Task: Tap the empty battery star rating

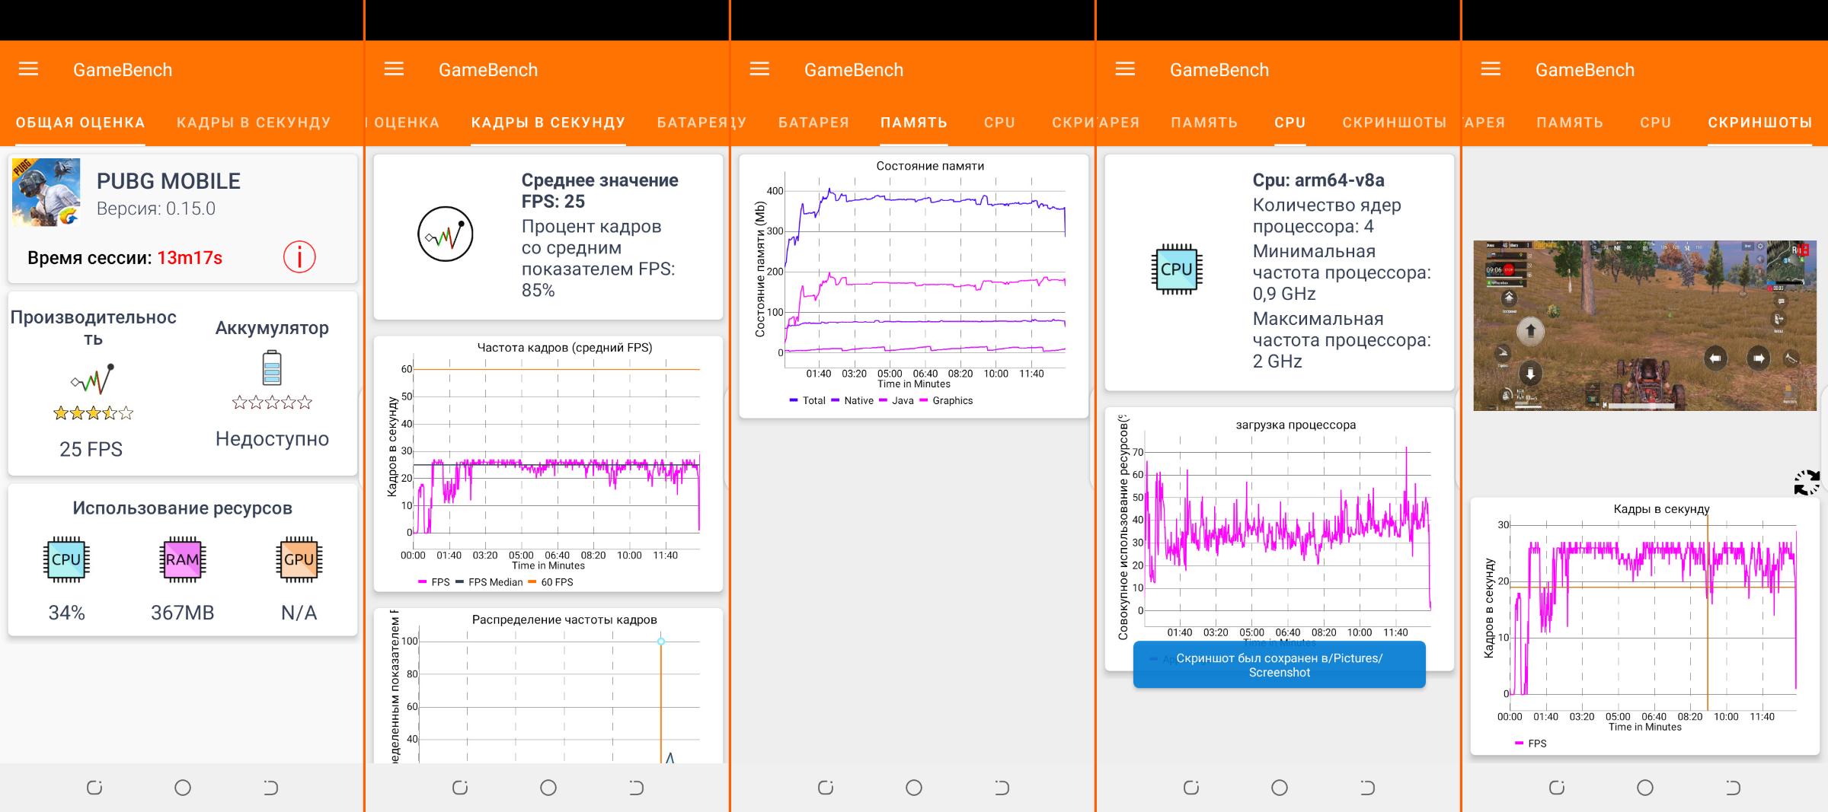Action: click(272, 403)
